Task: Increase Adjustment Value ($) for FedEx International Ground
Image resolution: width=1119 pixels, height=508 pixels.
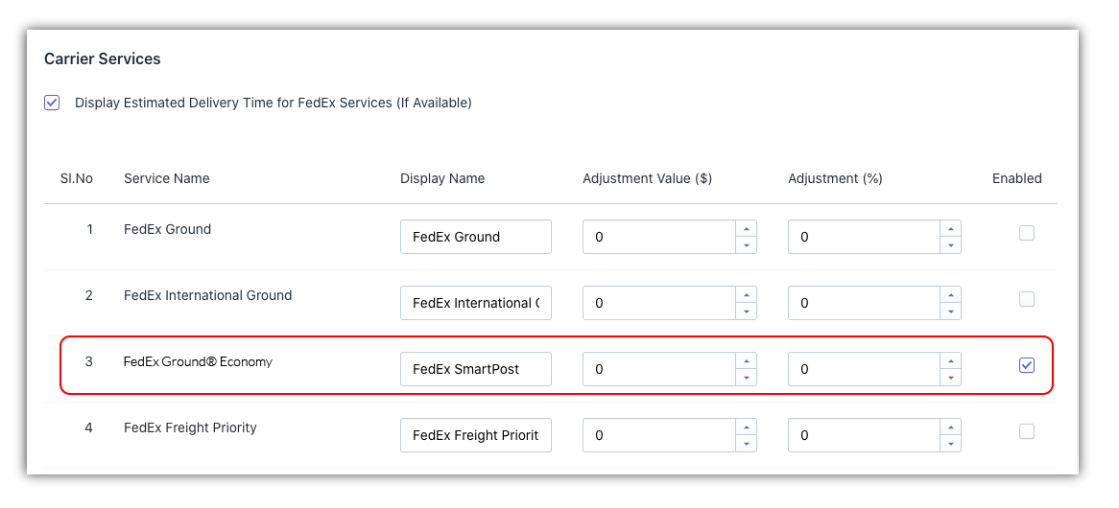Action: coord(746,295)
